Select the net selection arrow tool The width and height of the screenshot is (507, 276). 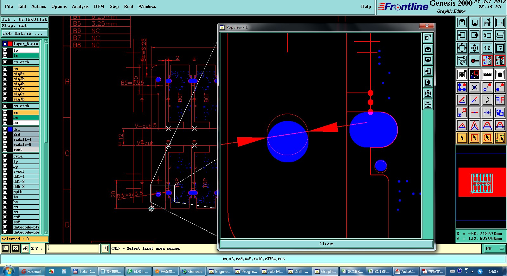click(x=500, y=138)
